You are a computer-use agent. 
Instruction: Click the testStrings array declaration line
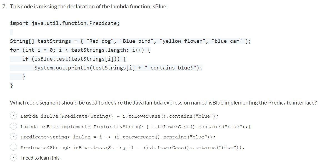[x=130, y=41]
